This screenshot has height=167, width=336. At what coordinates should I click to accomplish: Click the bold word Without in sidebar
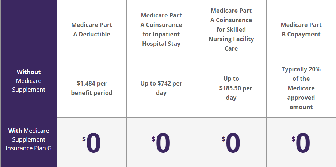pos(28,72)
